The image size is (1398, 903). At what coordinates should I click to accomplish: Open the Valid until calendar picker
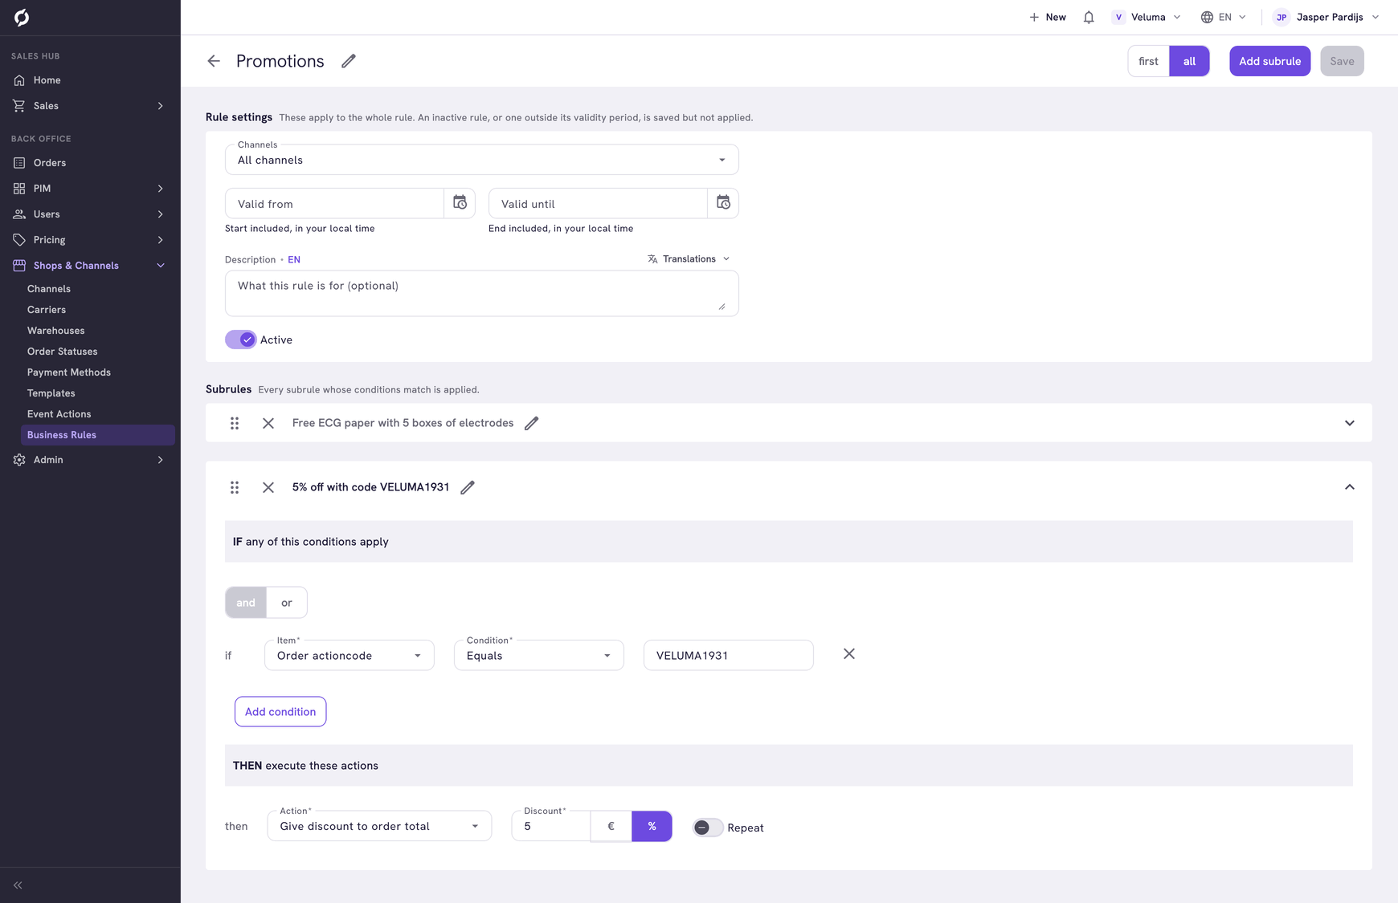(x=723, y=203)
